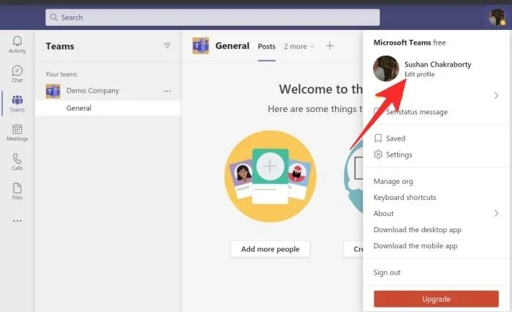Click the General channel title
512x312 pixels.
click(x=232, y=46)
